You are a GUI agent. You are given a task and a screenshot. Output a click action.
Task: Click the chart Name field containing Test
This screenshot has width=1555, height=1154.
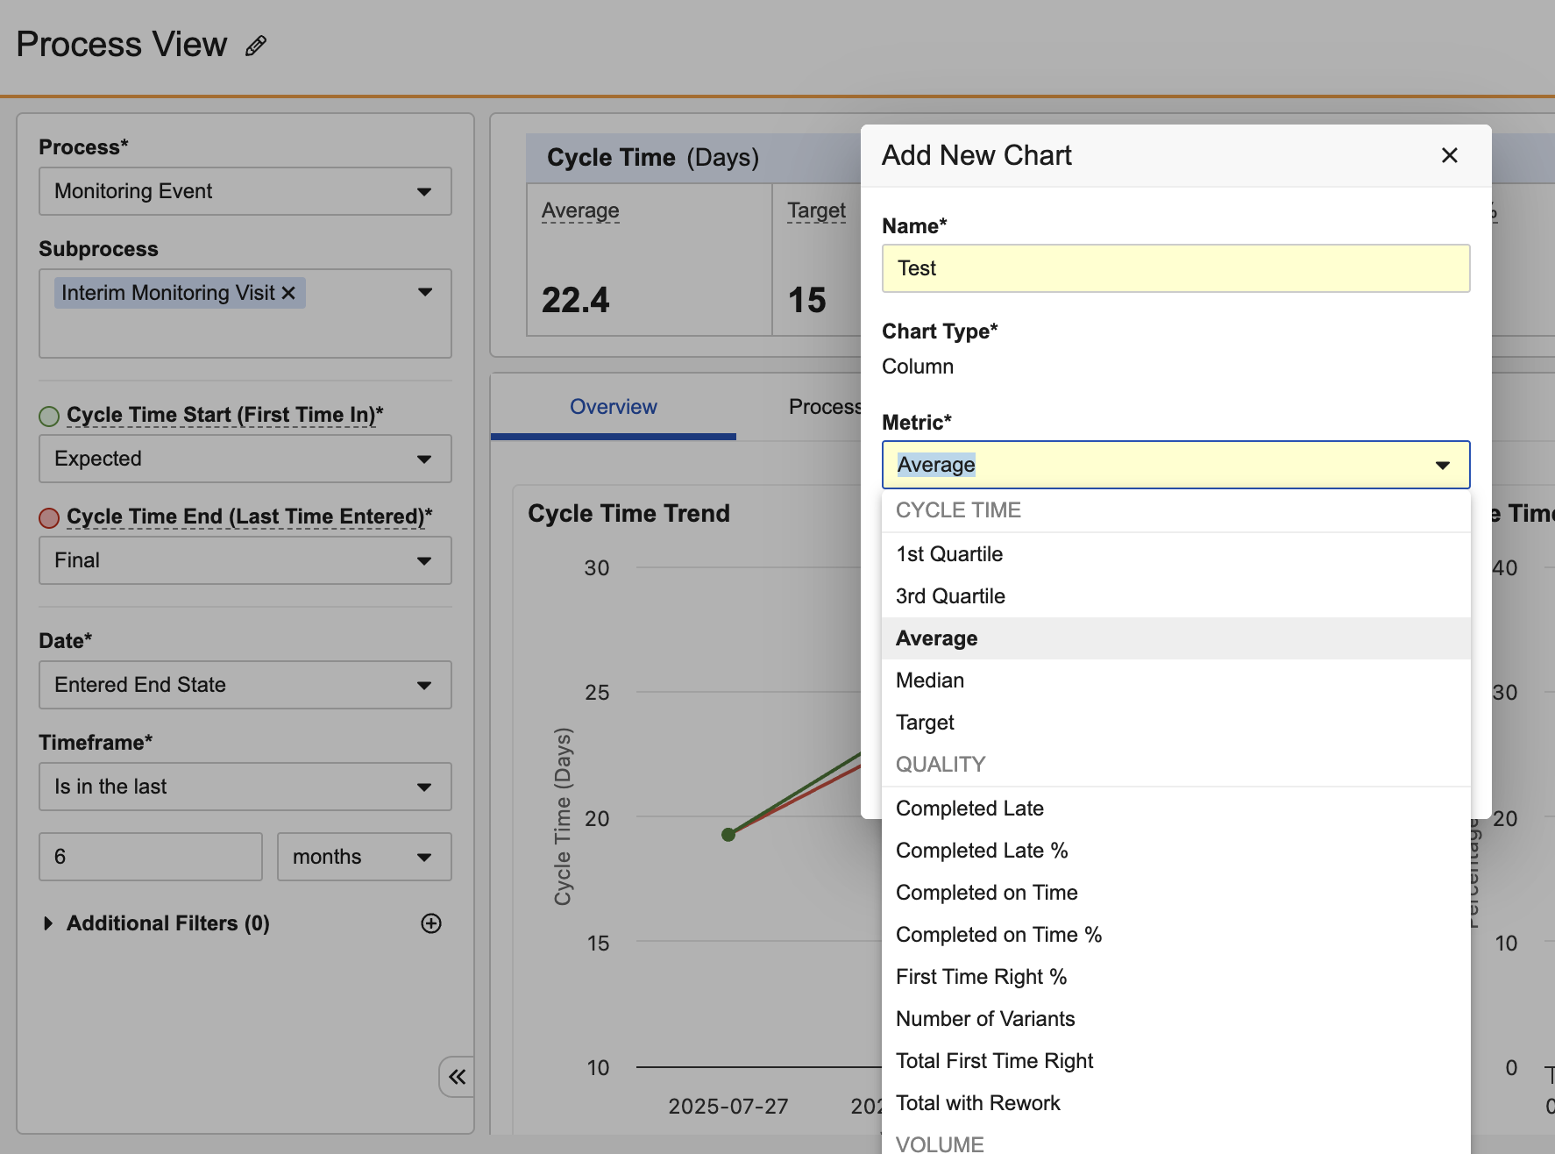tap(1175, 268)
